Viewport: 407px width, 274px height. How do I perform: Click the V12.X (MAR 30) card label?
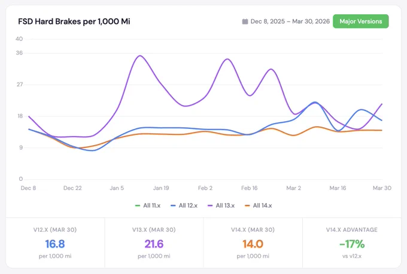(x=55, y=230)
